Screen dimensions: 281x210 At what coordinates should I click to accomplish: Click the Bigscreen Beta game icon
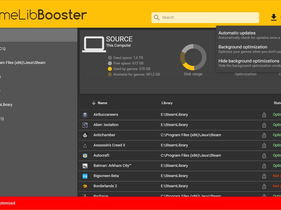(x=85, y=176)
